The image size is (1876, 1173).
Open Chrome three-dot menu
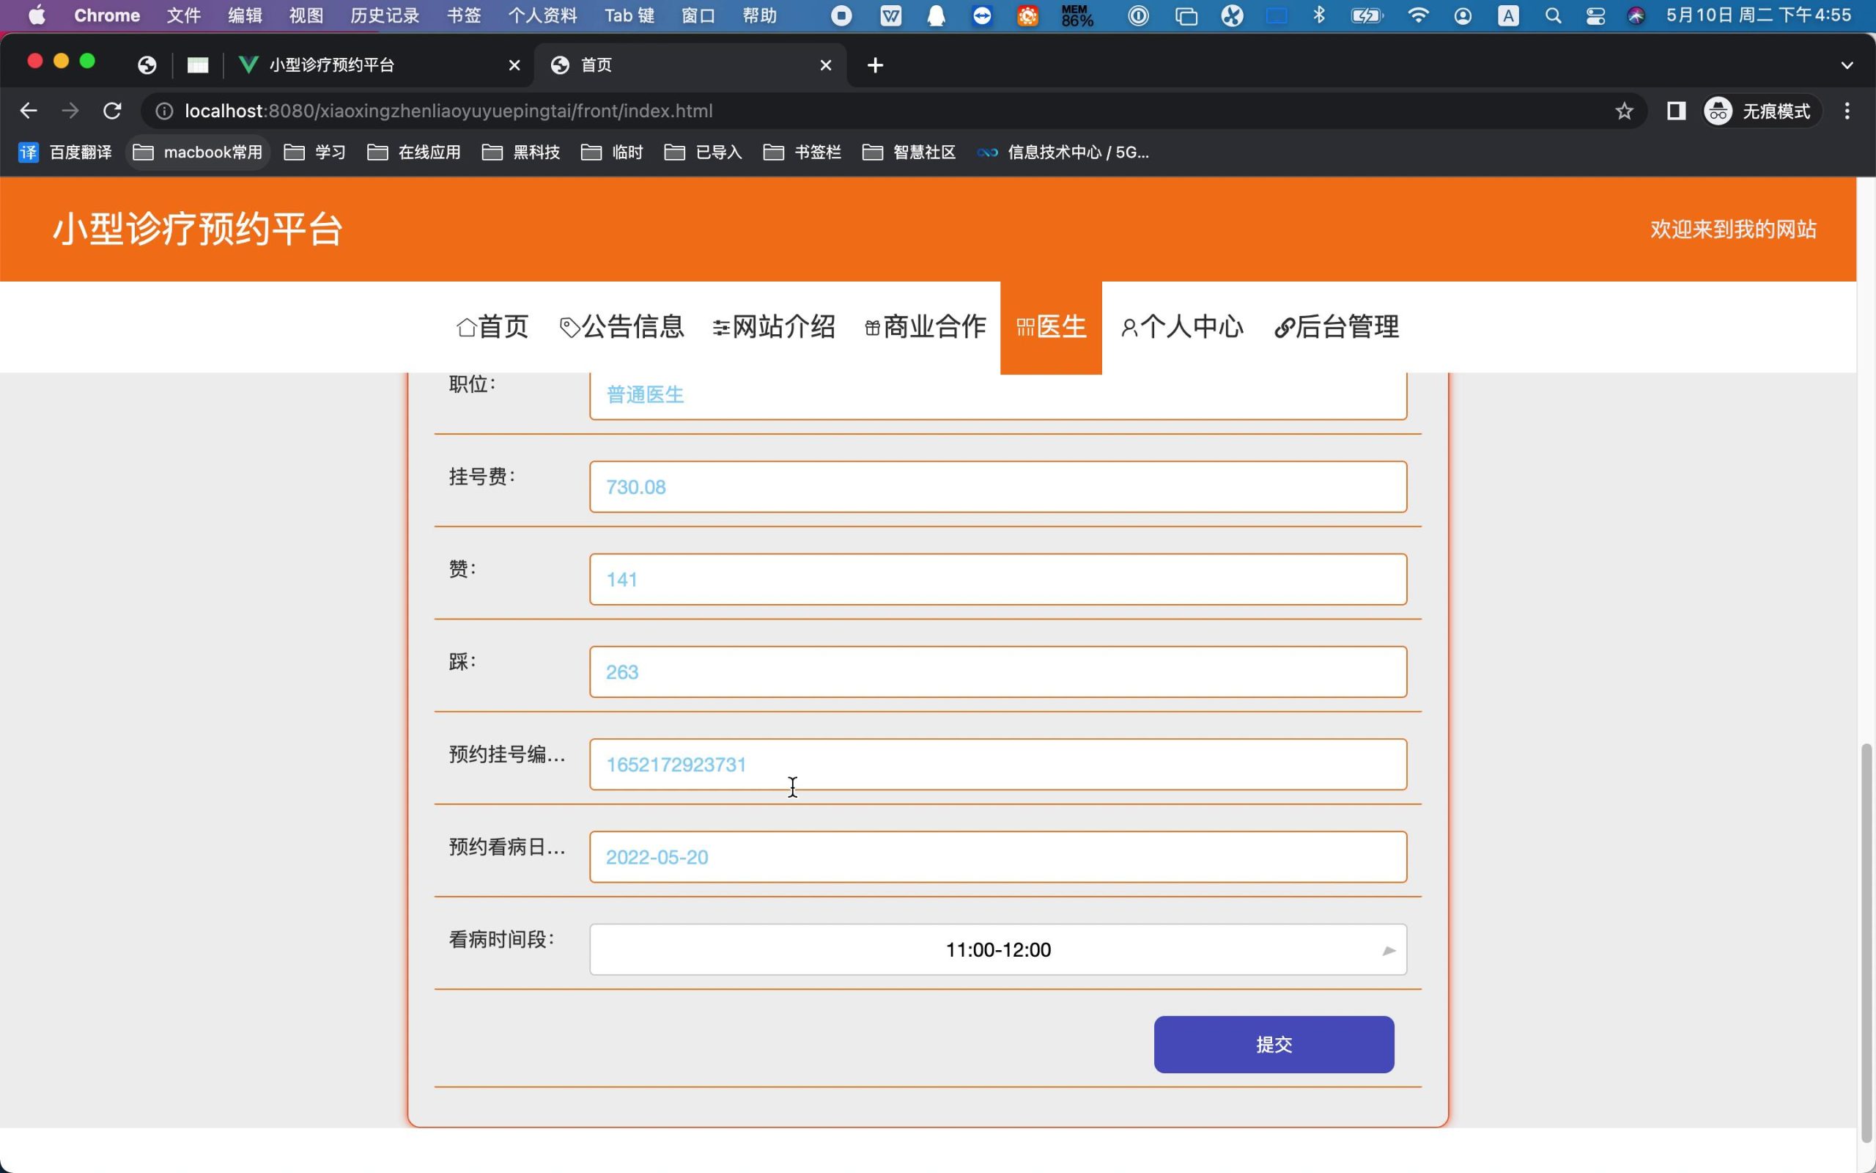point(1847,111)
